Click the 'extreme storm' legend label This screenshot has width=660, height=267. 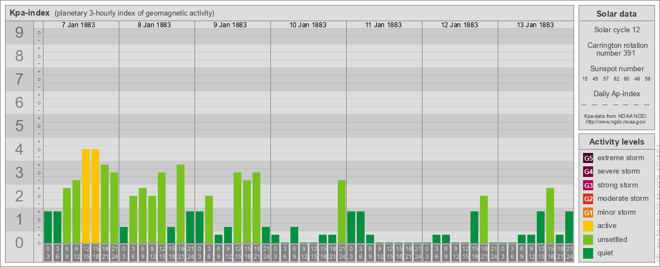(x=621, y=158)
